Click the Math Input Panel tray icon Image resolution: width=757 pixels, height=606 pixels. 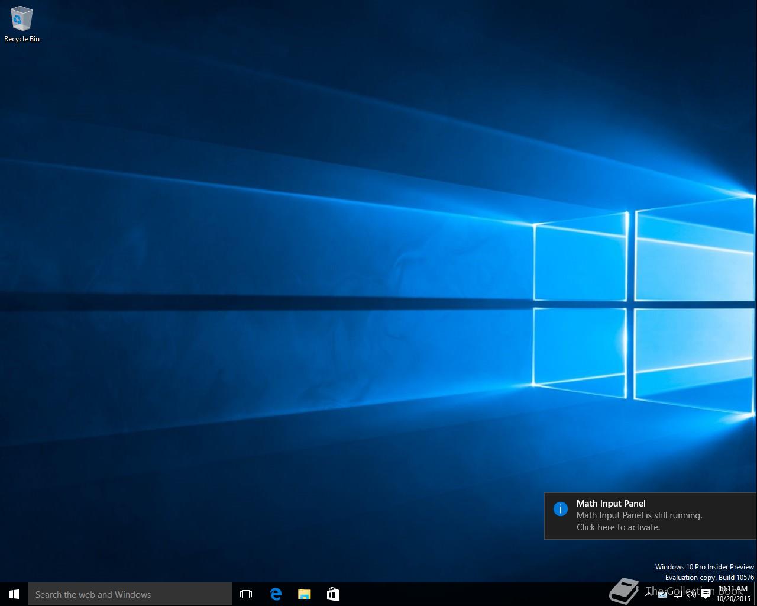pyautogui.click(x=662, y=594)
